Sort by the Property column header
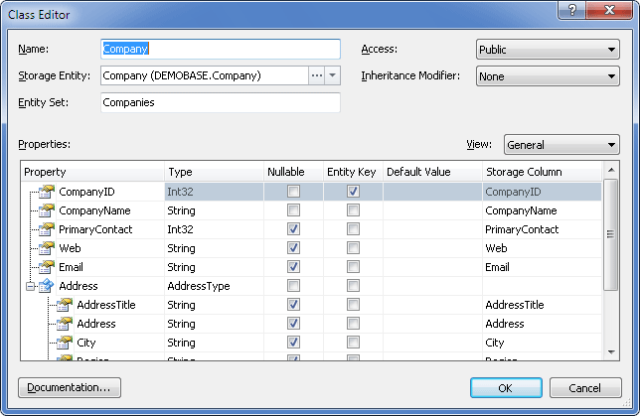Screen dimensions: 640x416 pyautogui.click(x=92, y=172)
